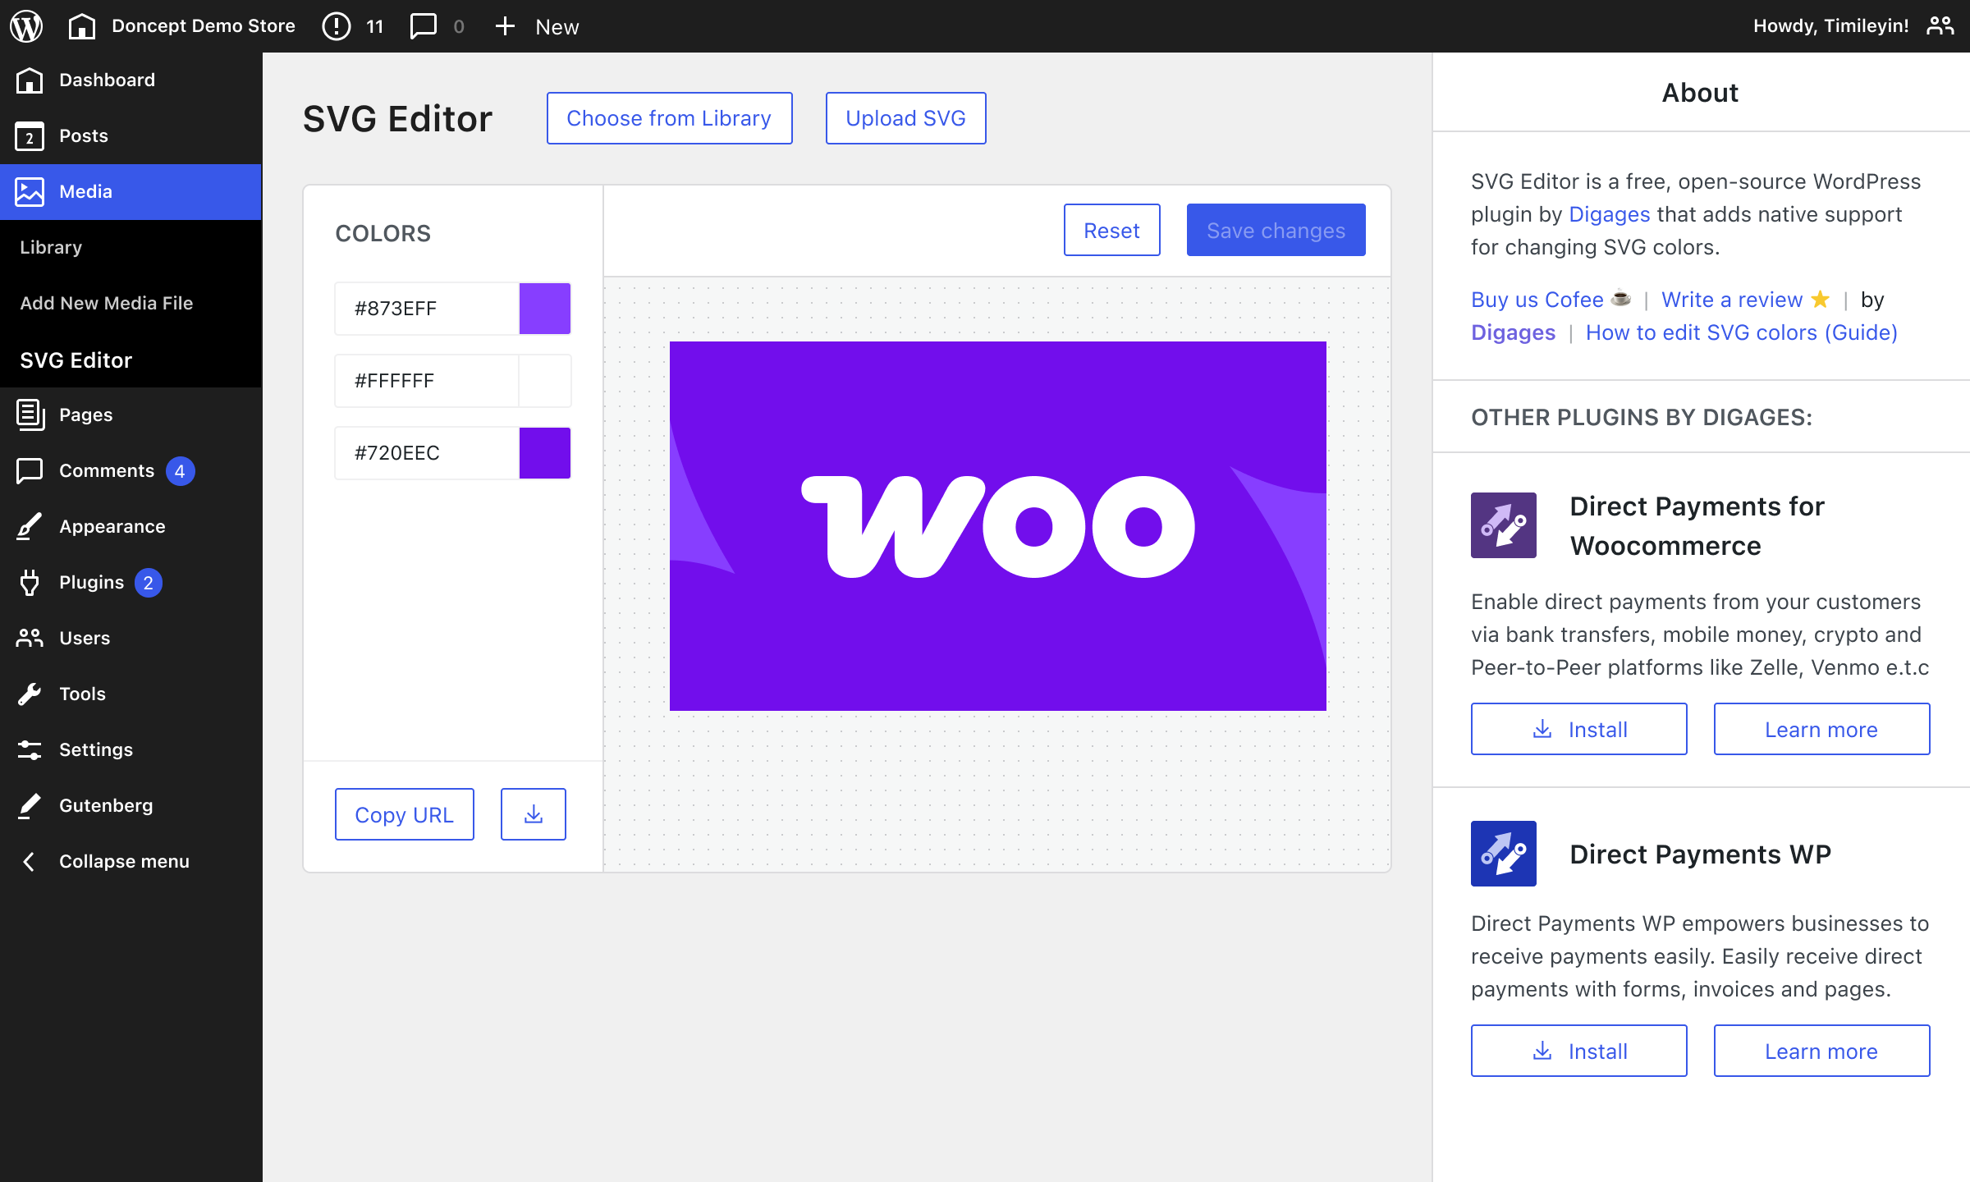Click the Gutenberg pencil icon
Image resolution: width=1970 pixels, height=1182 pixels.
(30, 805)
